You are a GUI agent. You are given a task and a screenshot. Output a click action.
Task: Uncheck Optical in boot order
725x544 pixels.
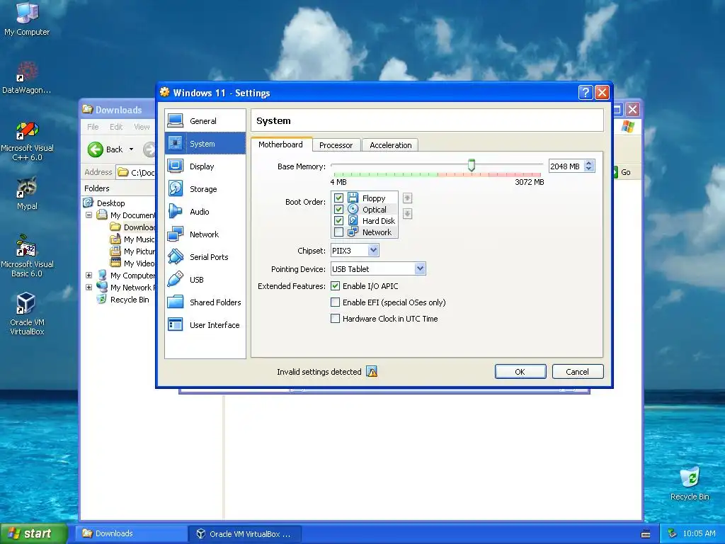[338, 210]
